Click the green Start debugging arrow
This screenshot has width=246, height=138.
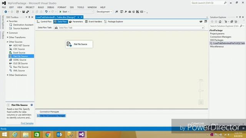(60, 12)
